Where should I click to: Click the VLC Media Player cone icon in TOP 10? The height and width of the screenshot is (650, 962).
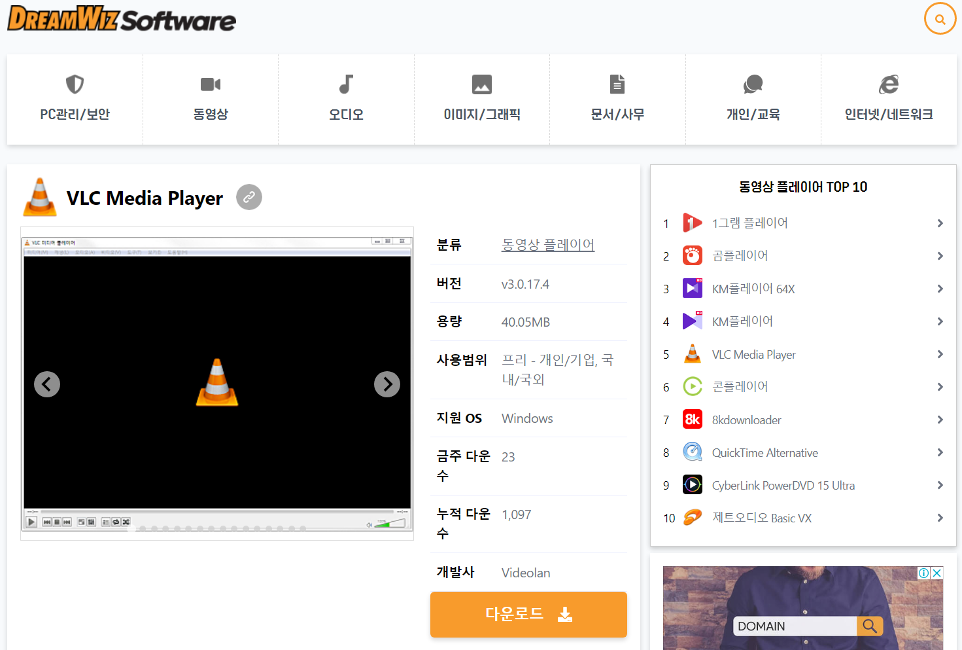click(692, 353)
